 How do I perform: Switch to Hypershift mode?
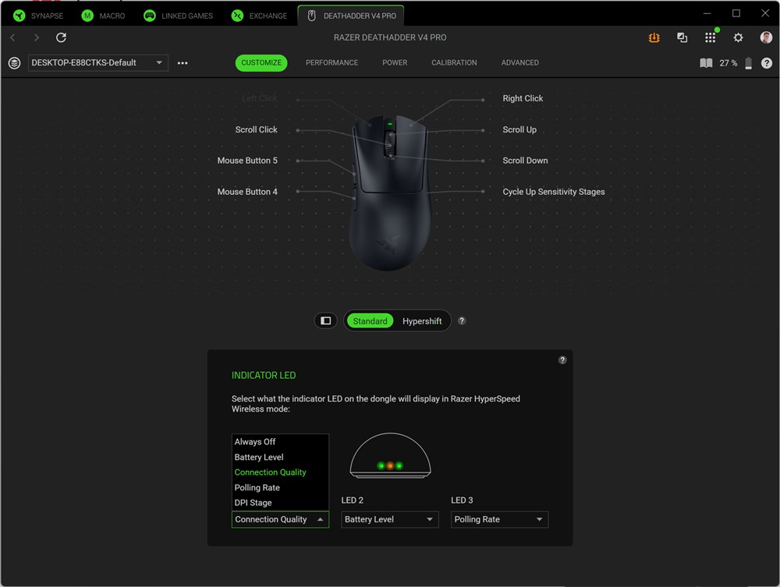tap(422, 321)
